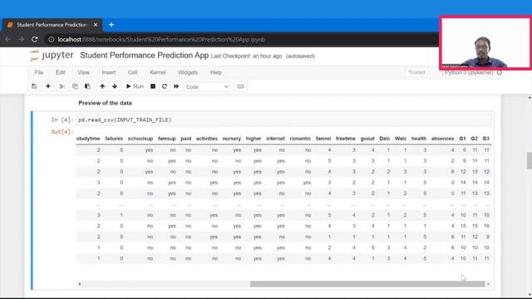This screenshot has height=299, width=532.
Task: Copy selected cells icon
Action: [x=75, y=86]
